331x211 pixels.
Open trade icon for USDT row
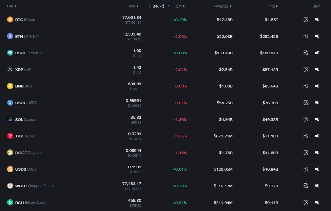coord(317,53)
